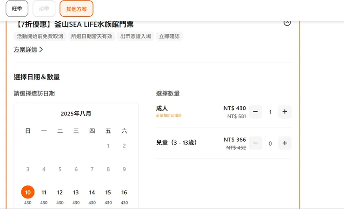Pick August 15 as visit date
The image size is (344, 209).
click(108, 192)
